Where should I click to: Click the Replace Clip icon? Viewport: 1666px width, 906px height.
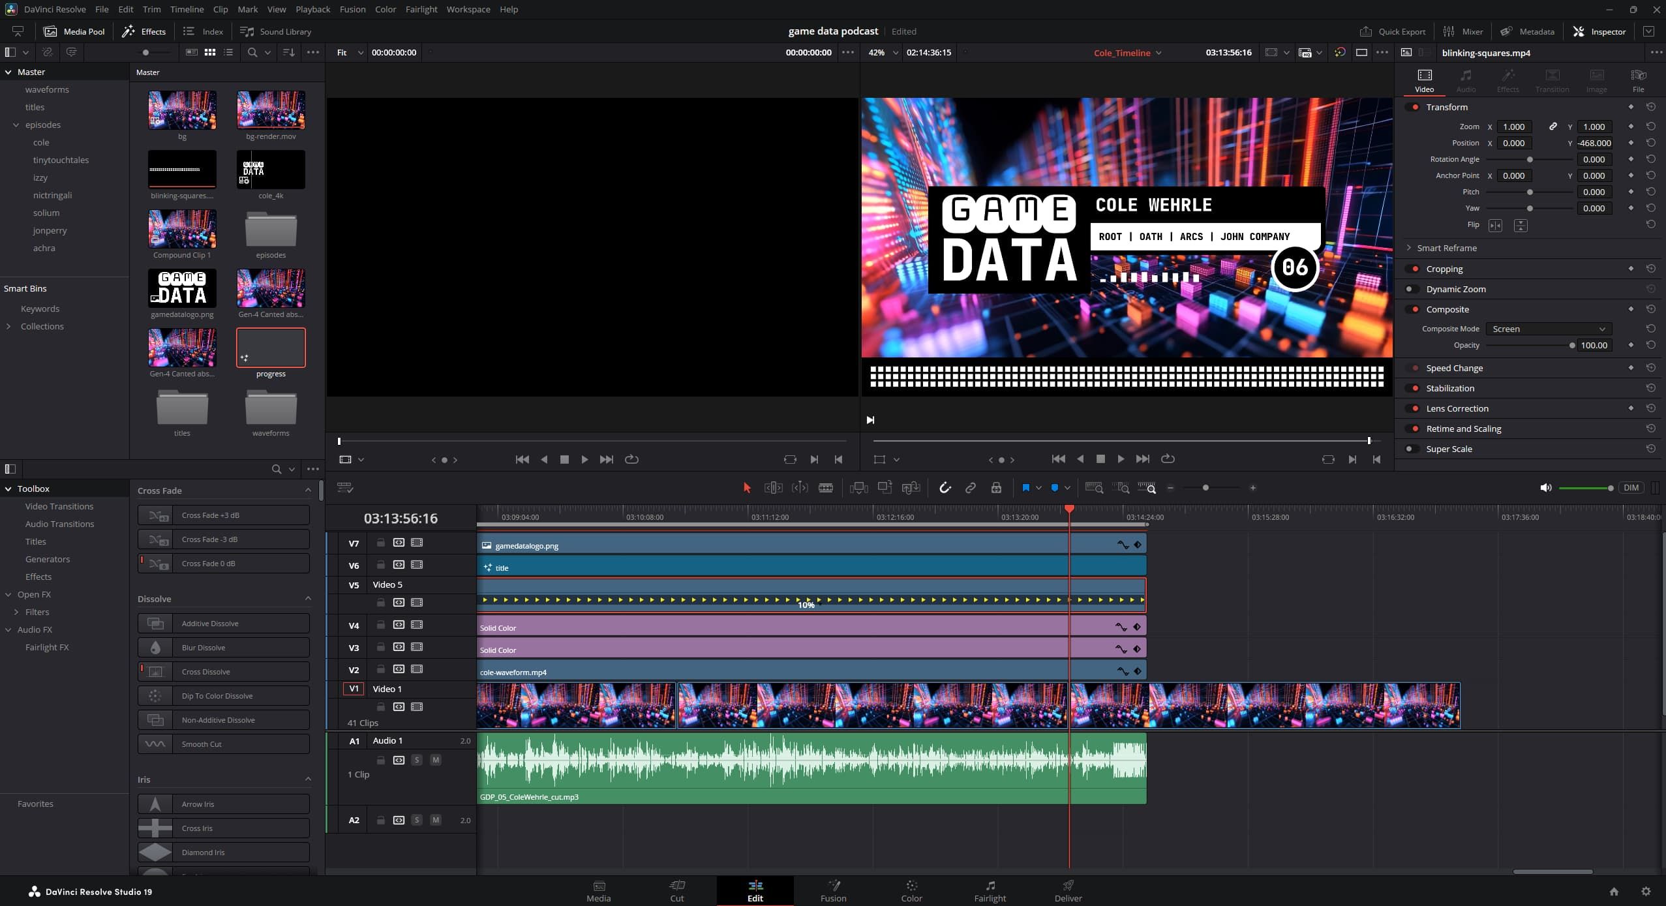(x=911, y=488)
